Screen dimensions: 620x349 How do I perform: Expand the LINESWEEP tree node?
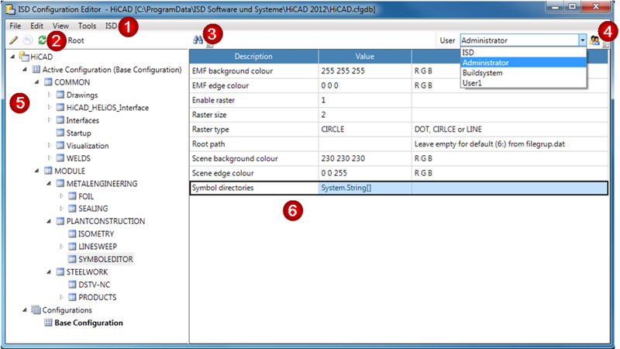point(63,247)
